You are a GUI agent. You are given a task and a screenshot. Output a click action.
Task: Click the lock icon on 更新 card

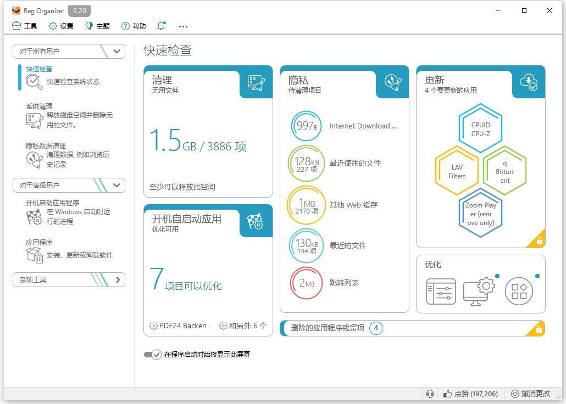point(539,240)
